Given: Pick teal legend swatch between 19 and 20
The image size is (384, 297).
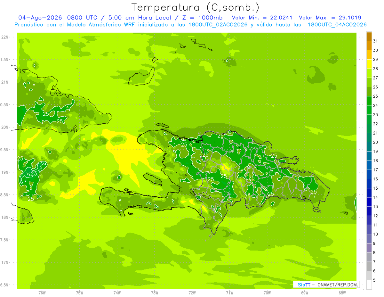Looking at the screenshot, I should 369,147.
